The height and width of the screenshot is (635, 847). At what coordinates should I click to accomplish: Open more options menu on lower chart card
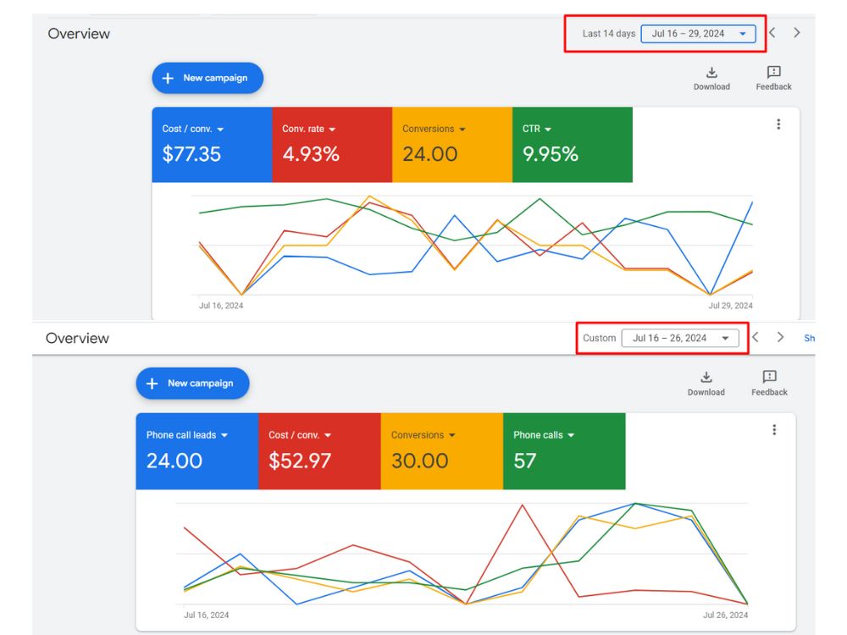(774, 430)
